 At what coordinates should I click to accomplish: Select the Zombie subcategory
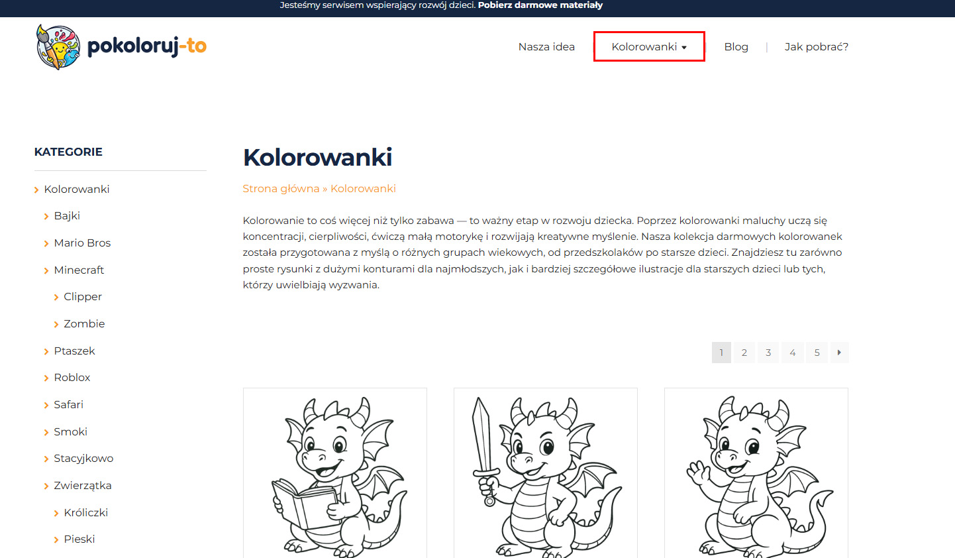click(84, 323)
